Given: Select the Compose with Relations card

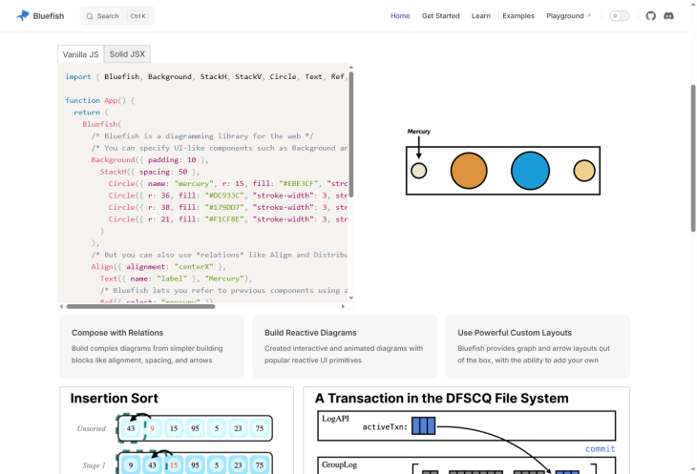Looking at the screenshot, I should (x=152, y=346).
